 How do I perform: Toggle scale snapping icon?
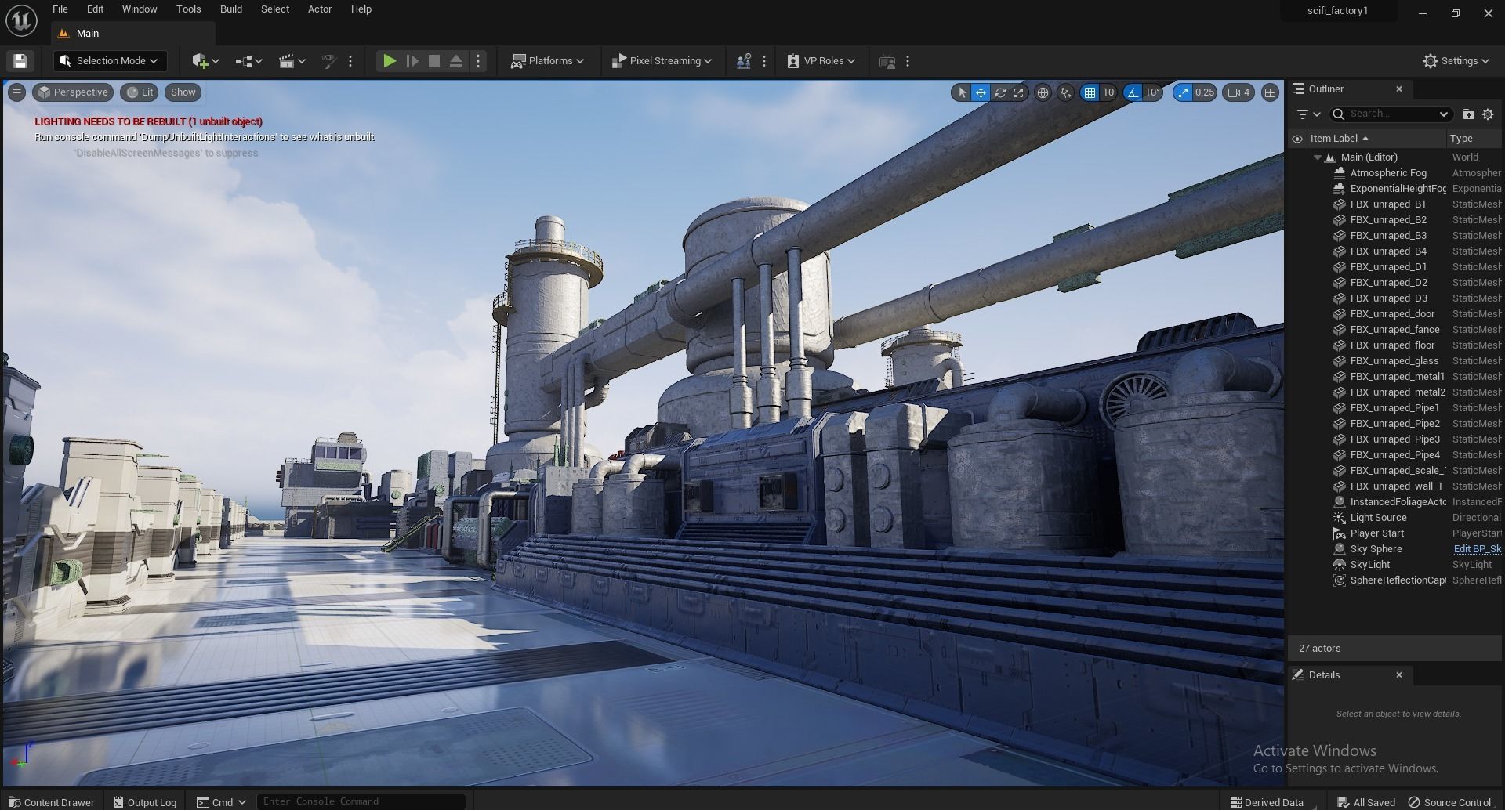coord(1182,92)
